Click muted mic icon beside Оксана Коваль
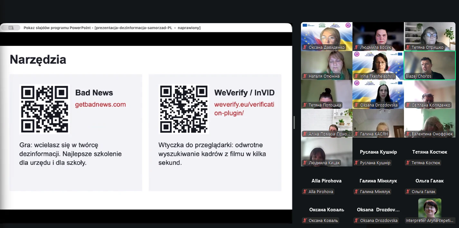The height and width of the screenshot is (228, 459). tap(305, 221)
